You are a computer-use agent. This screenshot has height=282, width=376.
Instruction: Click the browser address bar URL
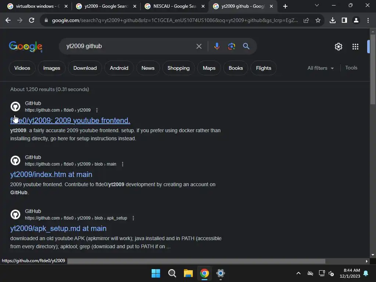click(175, 21)
